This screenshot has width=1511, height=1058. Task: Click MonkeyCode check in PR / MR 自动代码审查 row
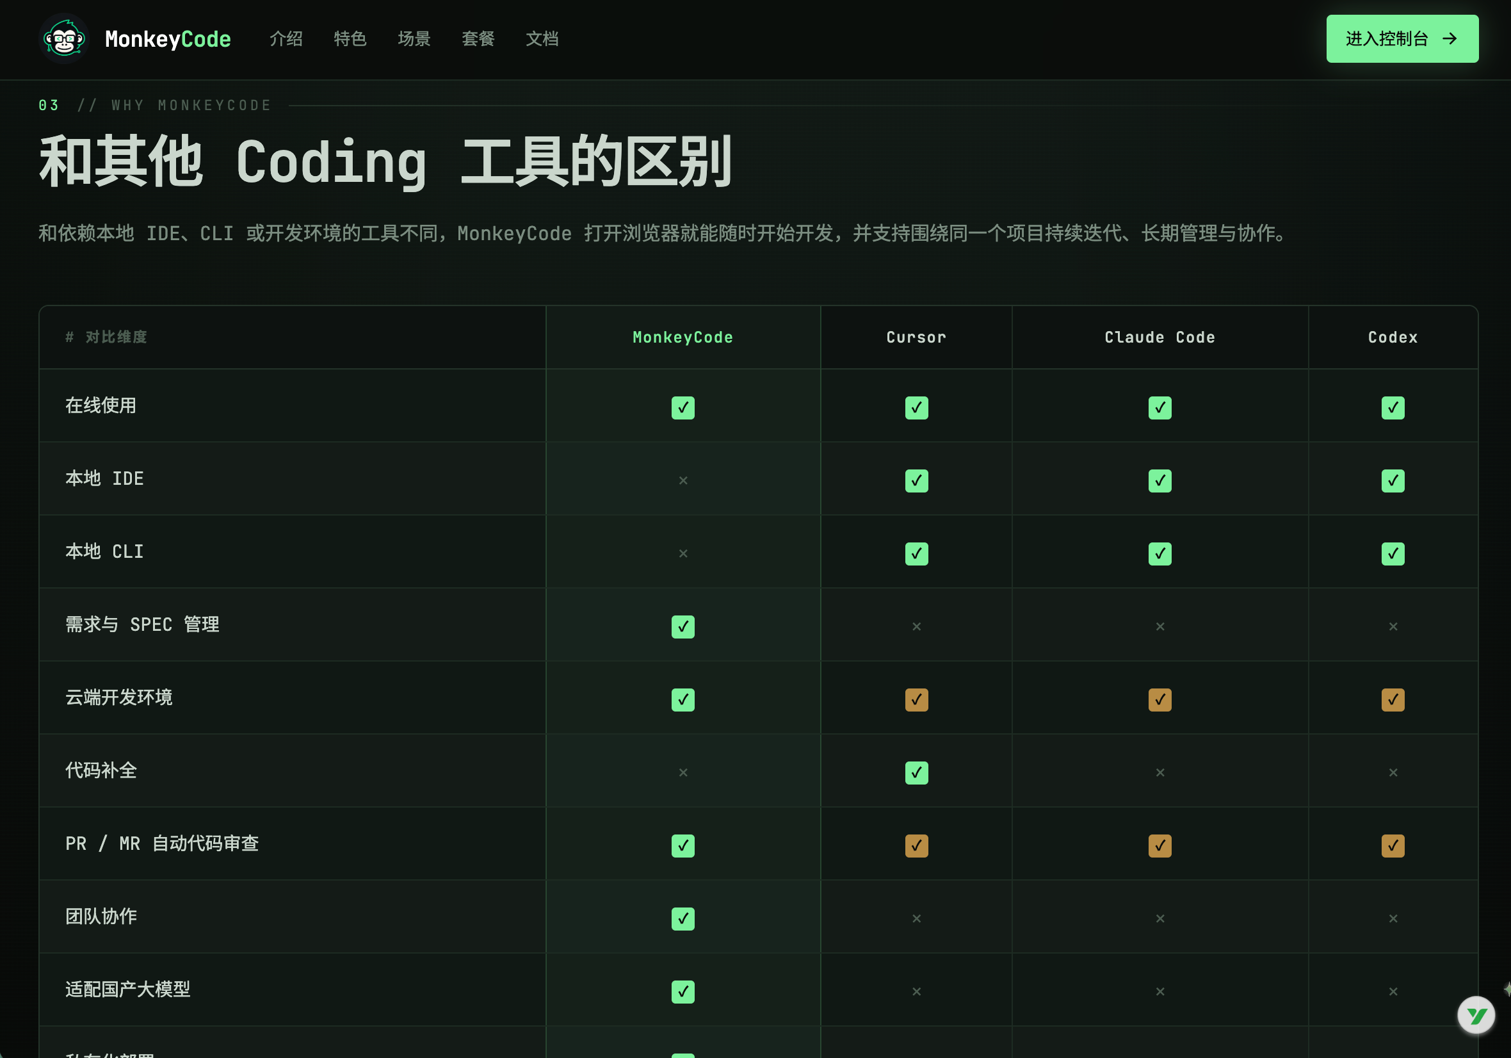tap(683, 846)
